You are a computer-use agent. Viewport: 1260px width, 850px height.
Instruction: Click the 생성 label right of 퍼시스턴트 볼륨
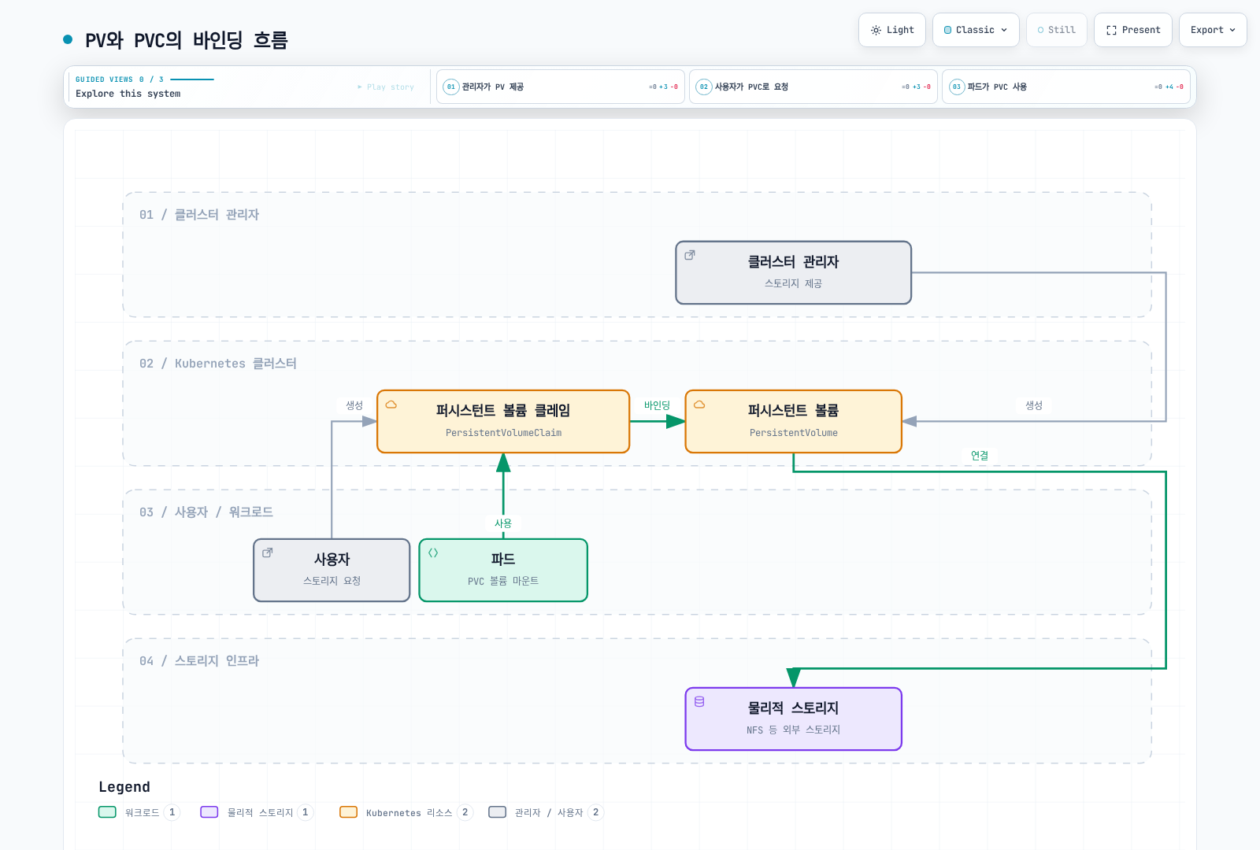(x=1034, y=405)
